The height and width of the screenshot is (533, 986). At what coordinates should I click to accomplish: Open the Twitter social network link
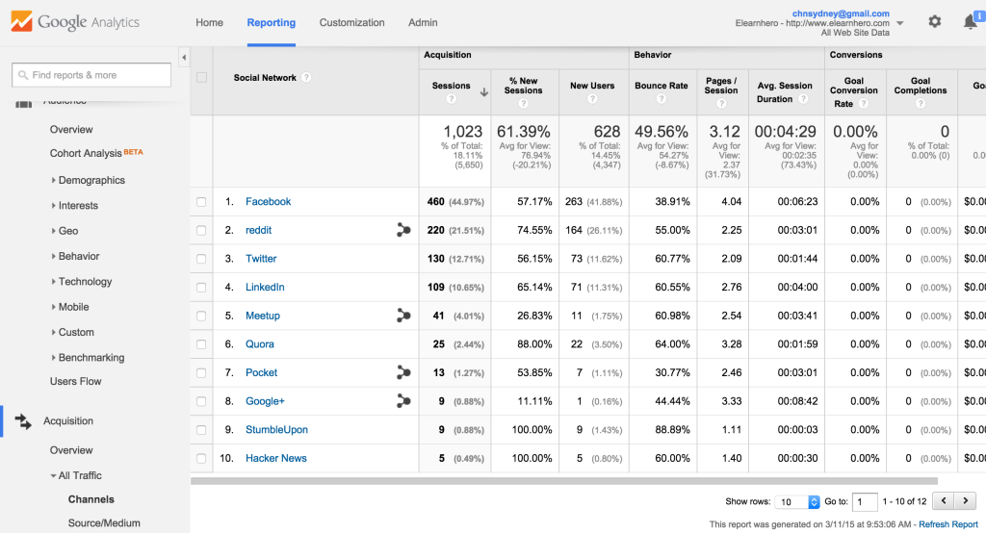click(261, 259)
